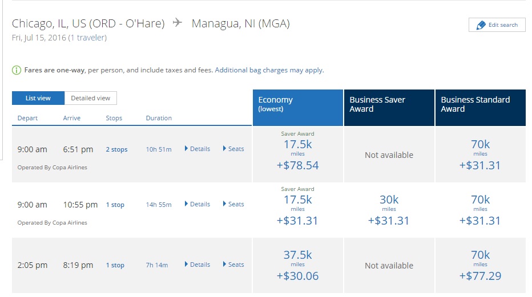
Task: Expand Details for the 7h 14m flight
Action: pos(198,265)
